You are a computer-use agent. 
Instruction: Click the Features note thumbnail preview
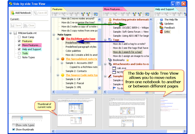click(76, 112)
